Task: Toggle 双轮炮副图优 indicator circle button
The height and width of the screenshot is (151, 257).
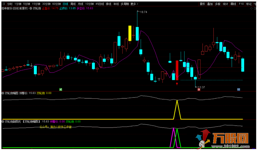Action: [x=3, y=122]
